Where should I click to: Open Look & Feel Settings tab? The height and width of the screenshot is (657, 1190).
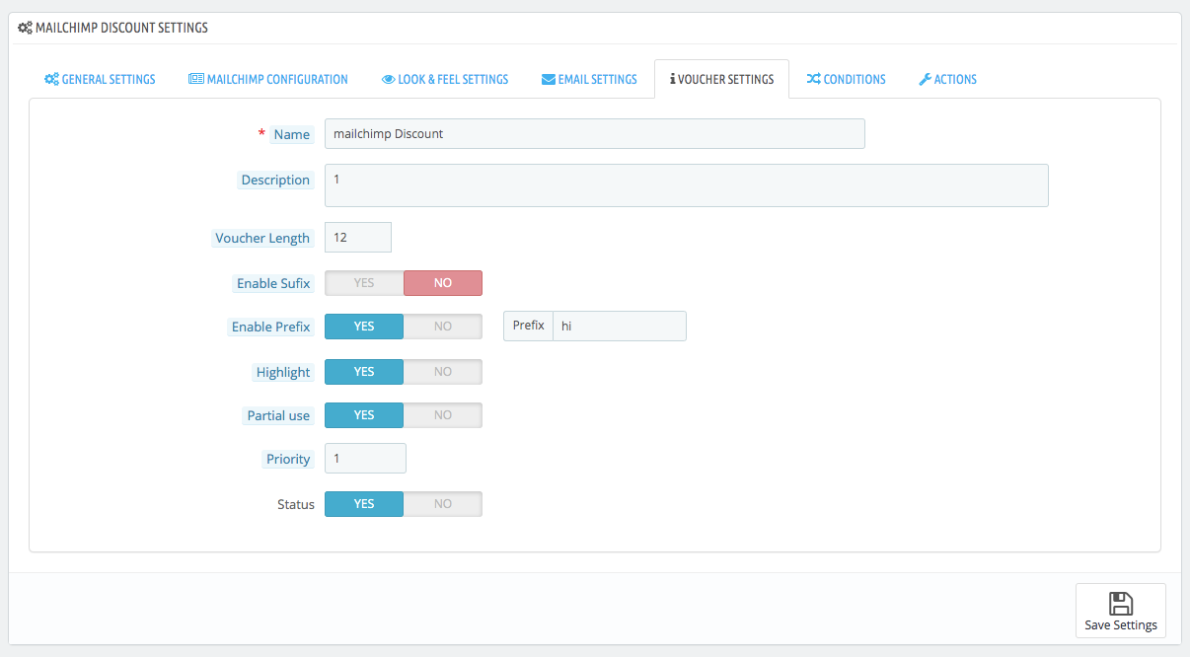tap(445, 79)
